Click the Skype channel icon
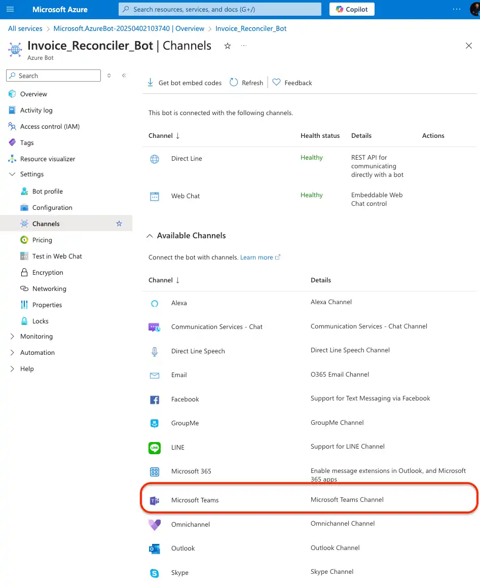480x586 pixels. 155,573
